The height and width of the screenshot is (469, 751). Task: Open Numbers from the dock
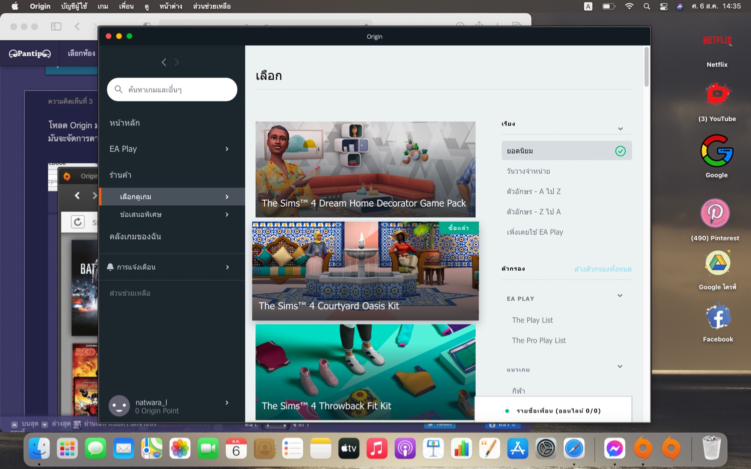(461, 448)
